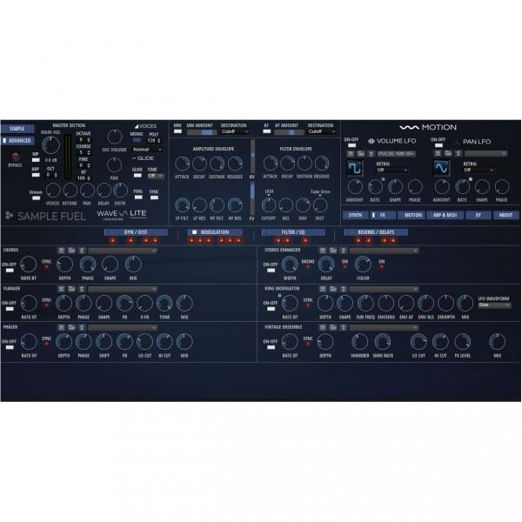Click the Pan LFO sine waveform display

[x=442, y=168]
